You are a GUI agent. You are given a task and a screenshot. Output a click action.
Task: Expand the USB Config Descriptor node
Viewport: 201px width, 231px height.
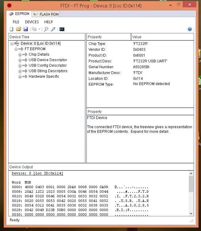(x=20, y=66)
